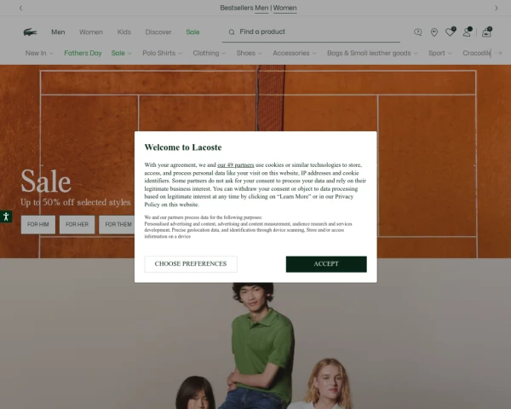The height and width of the screenshot is (409, 511).
Task: Select the Men top menu
Action: tap(58, 32)
